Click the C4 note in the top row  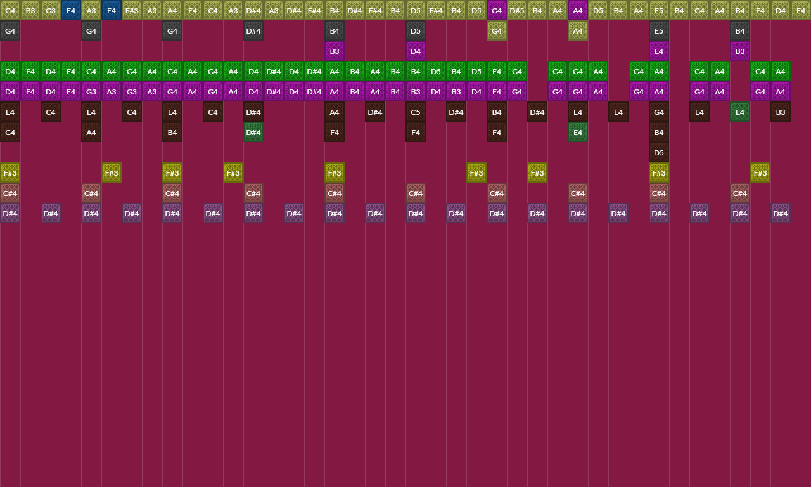click(x=213, y=10)
